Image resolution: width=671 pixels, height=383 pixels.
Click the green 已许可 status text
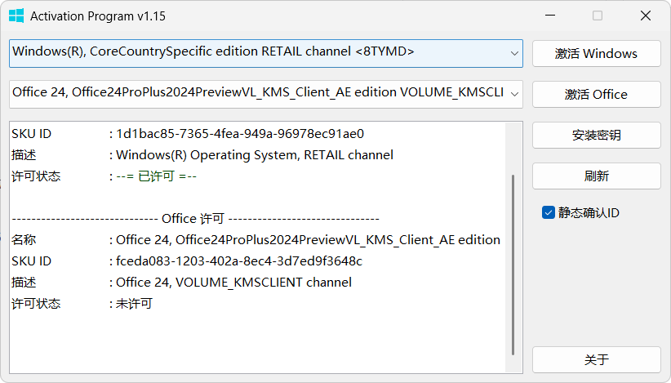point(156,176)
